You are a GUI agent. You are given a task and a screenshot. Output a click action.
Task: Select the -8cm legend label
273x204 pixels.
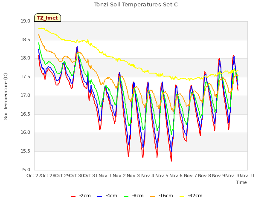coord(138,195)
